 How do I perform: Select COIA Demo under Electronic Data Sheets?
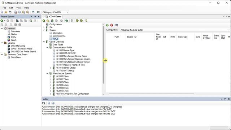pos(16,57)
